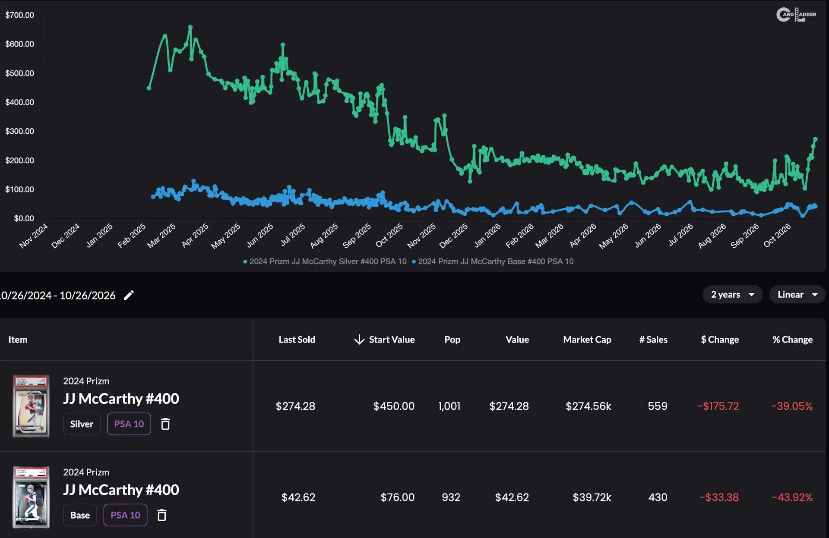Toggle the Silver #400 PSA 10 legend series

[325, 261]
